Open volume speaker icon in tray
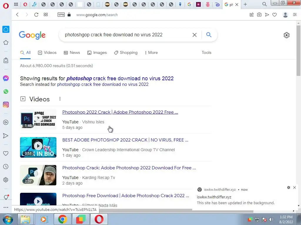 point(271,219)
